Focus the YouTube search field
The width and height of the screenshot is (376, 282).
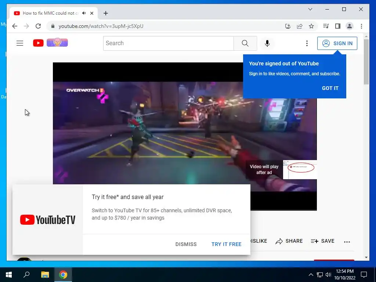click(168, 43)
